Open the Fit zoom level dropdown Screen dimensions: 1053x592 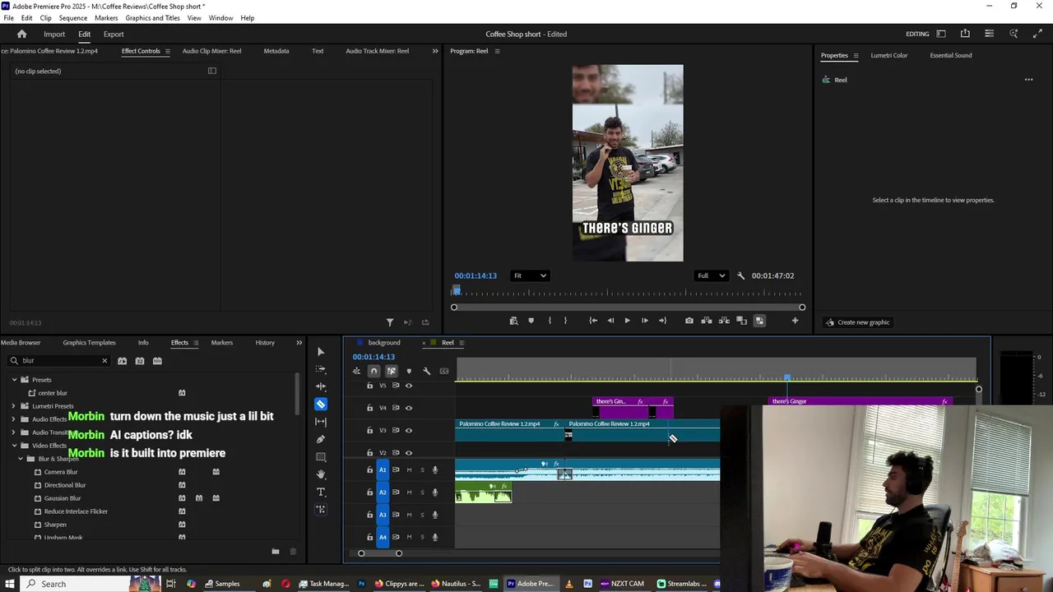click(x=529, y=276)
